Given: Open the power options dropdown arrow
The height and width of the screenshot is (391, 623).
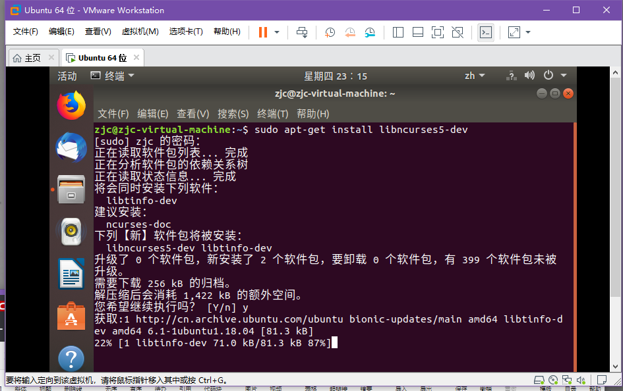Looking at the screenshot, I should tap(277, 32).
